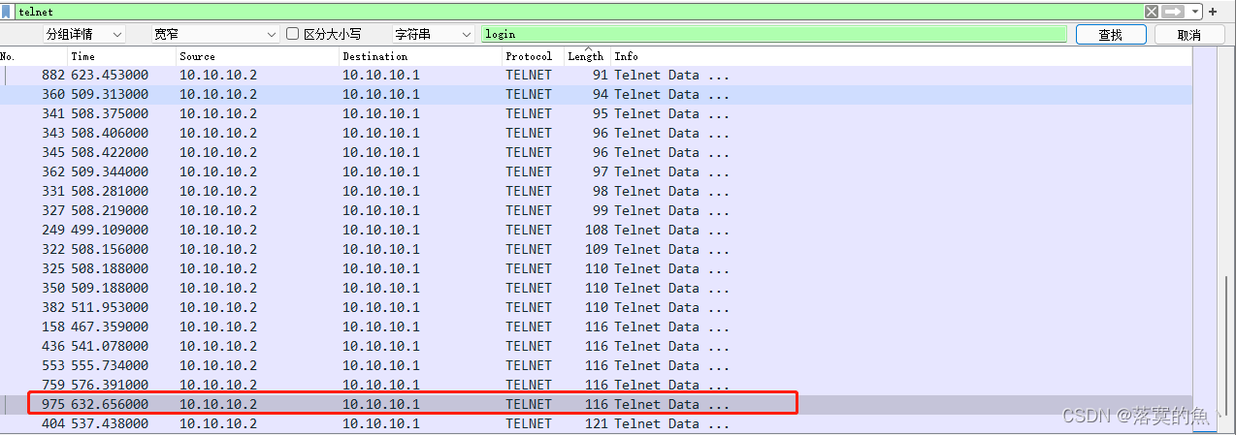Sort by the Destination column header

(420, 56)
